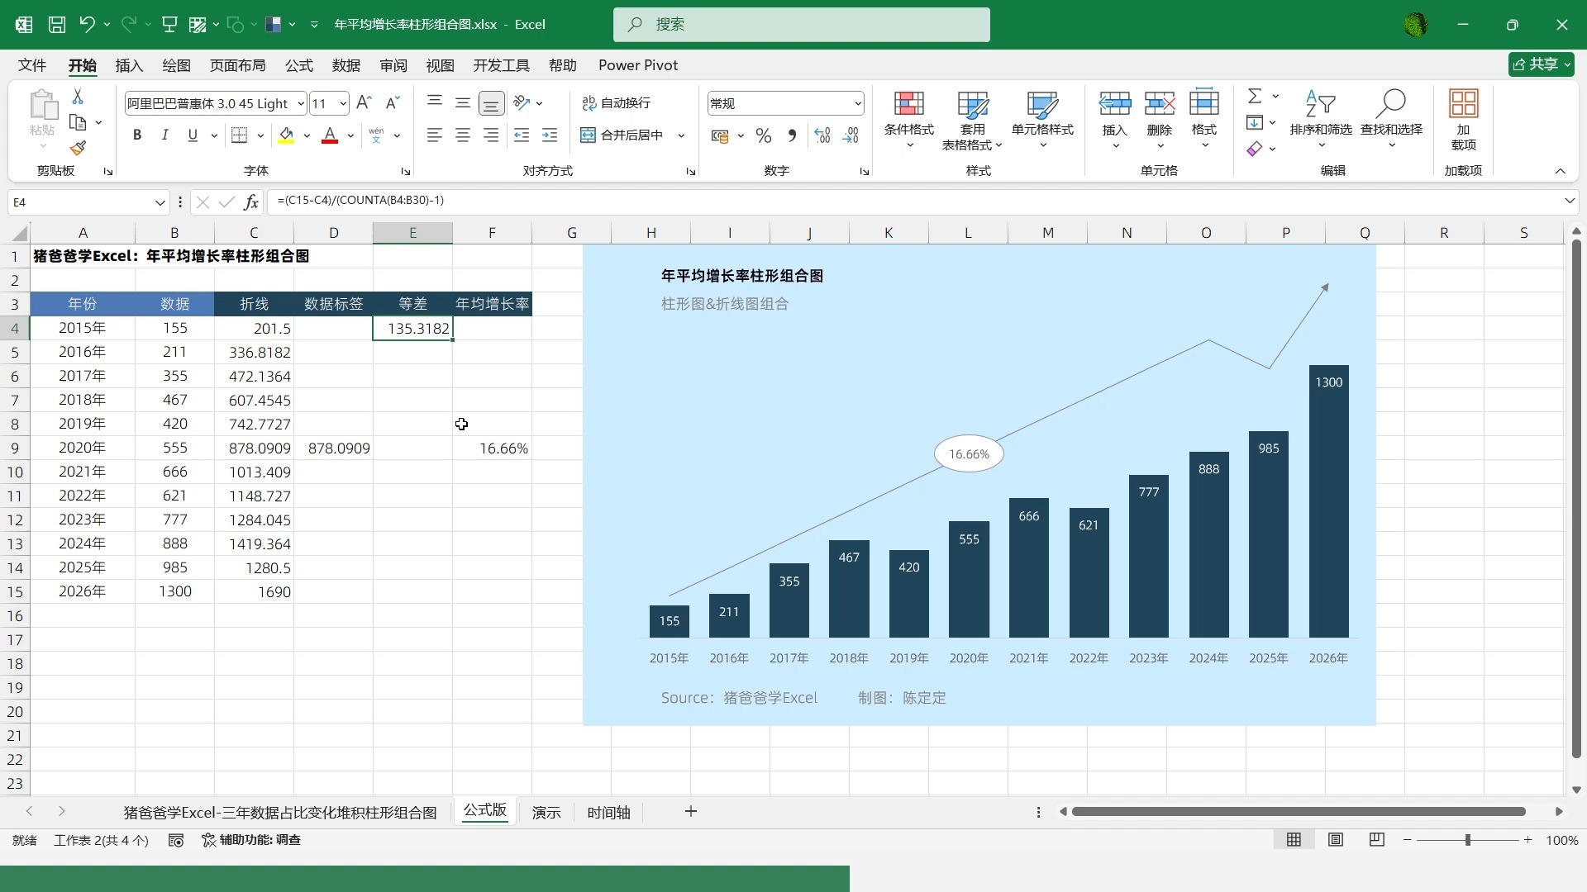This screenshot has height=892, width=1587.
Task: Click the Conditional Formatting icon
Action: [908, 105]
